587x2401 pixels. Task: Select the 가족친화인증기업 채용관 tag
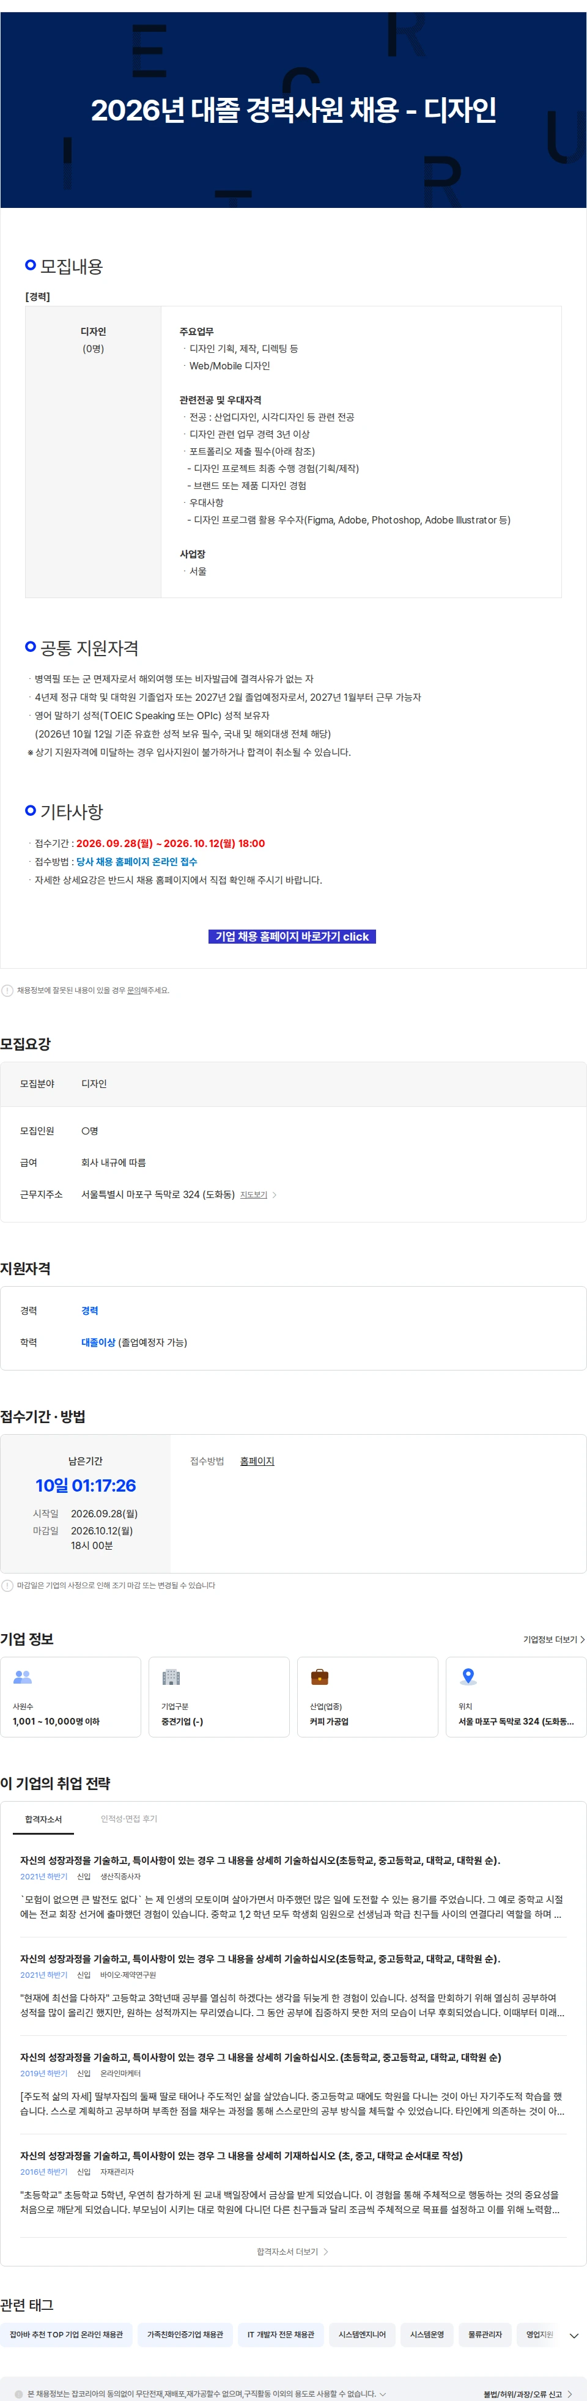185,2334
